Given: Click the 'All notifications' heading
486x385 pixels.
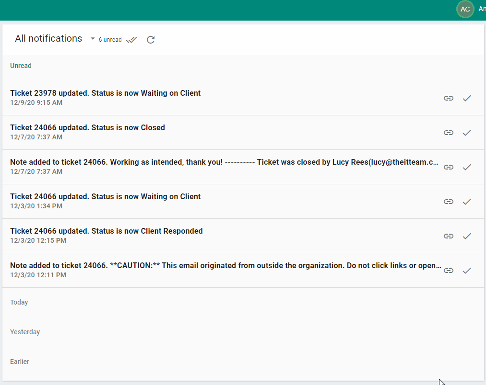Looking at the screenshot, I should tap(48, 38).
